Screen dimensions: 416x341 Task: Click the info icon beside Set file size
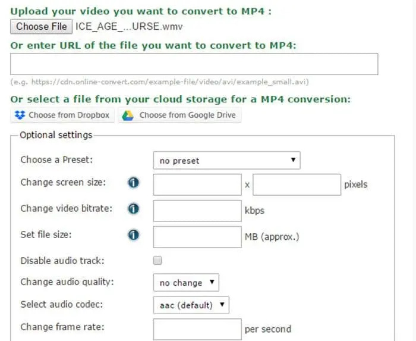134,235
